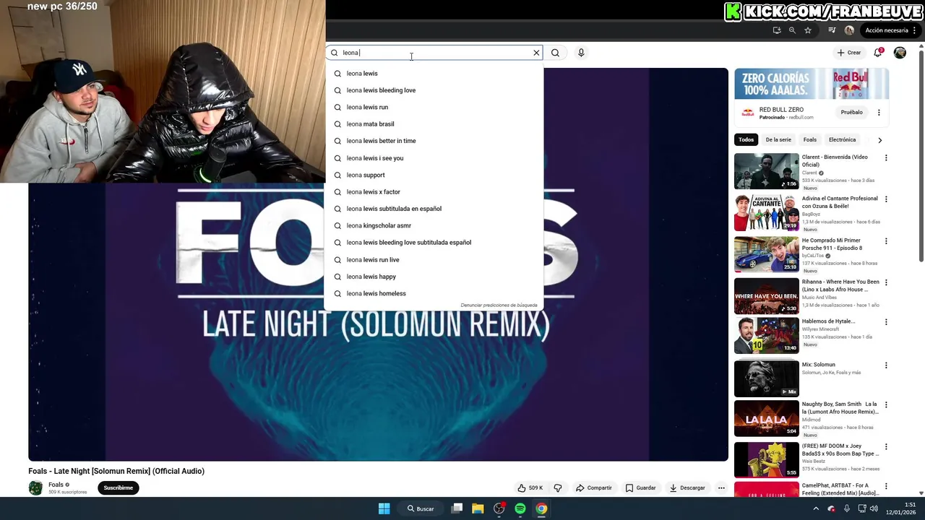The width and height of the screenshot is (925, 520).
Task: Choose suggestion 'leona kingscholar asmr'
Action: [x=434, y=225]
